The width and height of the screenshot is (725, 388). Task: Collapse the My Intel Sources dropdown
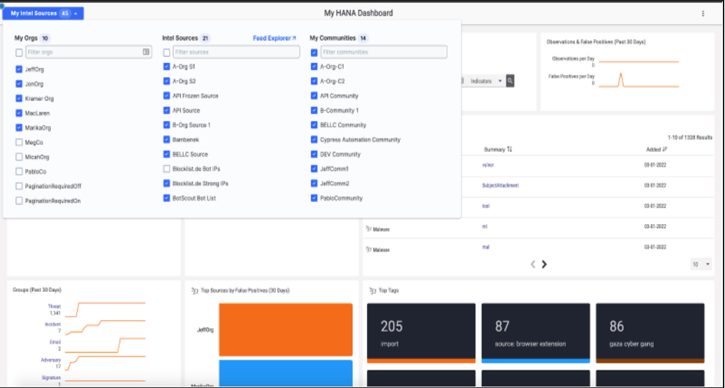[x=43, y=13]
